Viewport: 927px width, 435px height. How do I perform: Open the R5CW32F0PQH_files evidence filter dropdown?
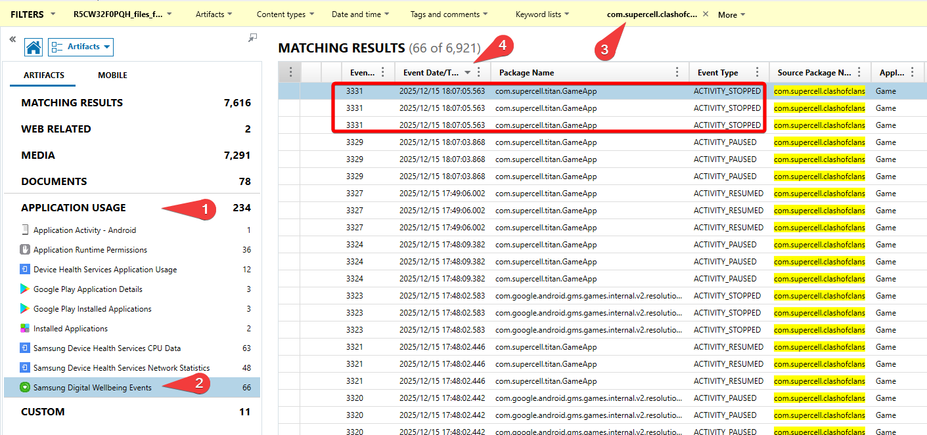[123, 14]
